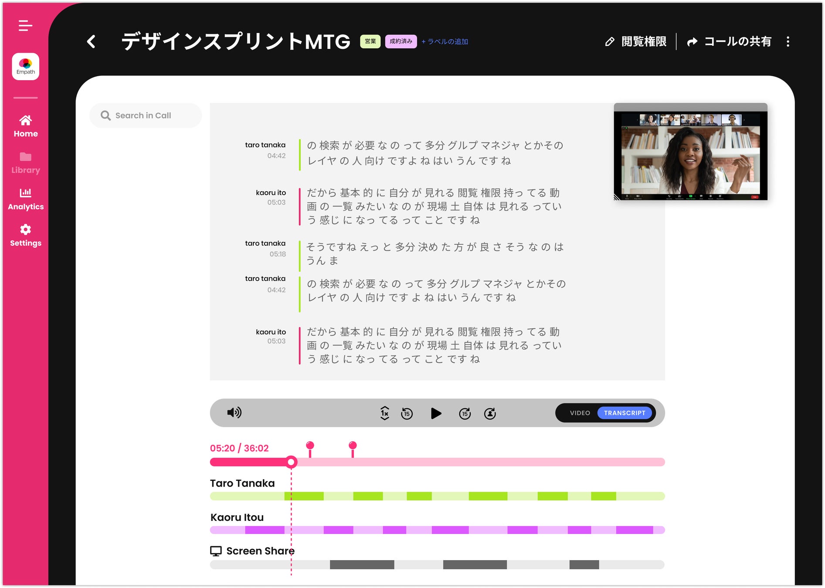Click the pin marker nearest the playhead
825x588 pixels.
310,449
